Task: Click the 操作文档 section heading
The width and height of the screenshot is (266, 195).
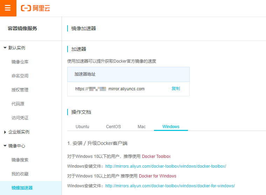Action: (x=81, y=112)
